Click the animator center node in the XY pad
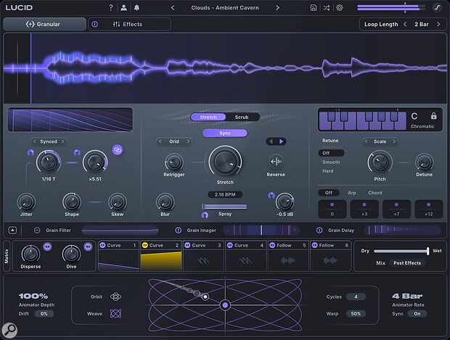 coord(225,305)
